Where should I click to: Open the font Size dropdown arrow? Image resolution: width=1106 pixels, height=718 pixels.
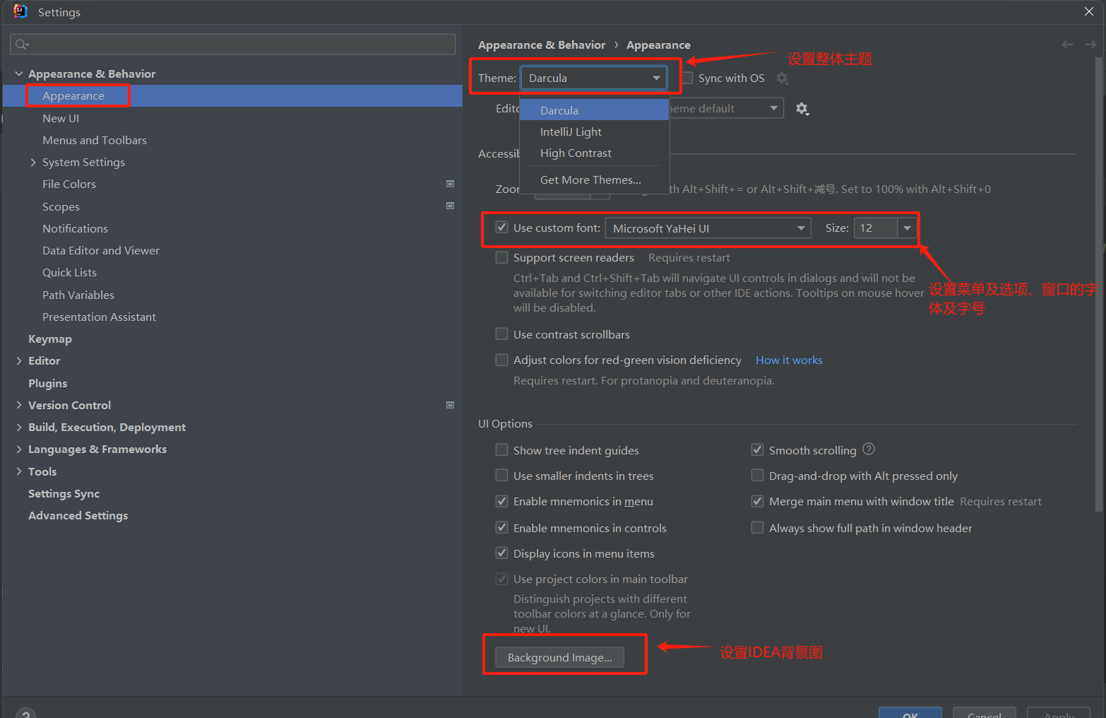coord(908,228)
